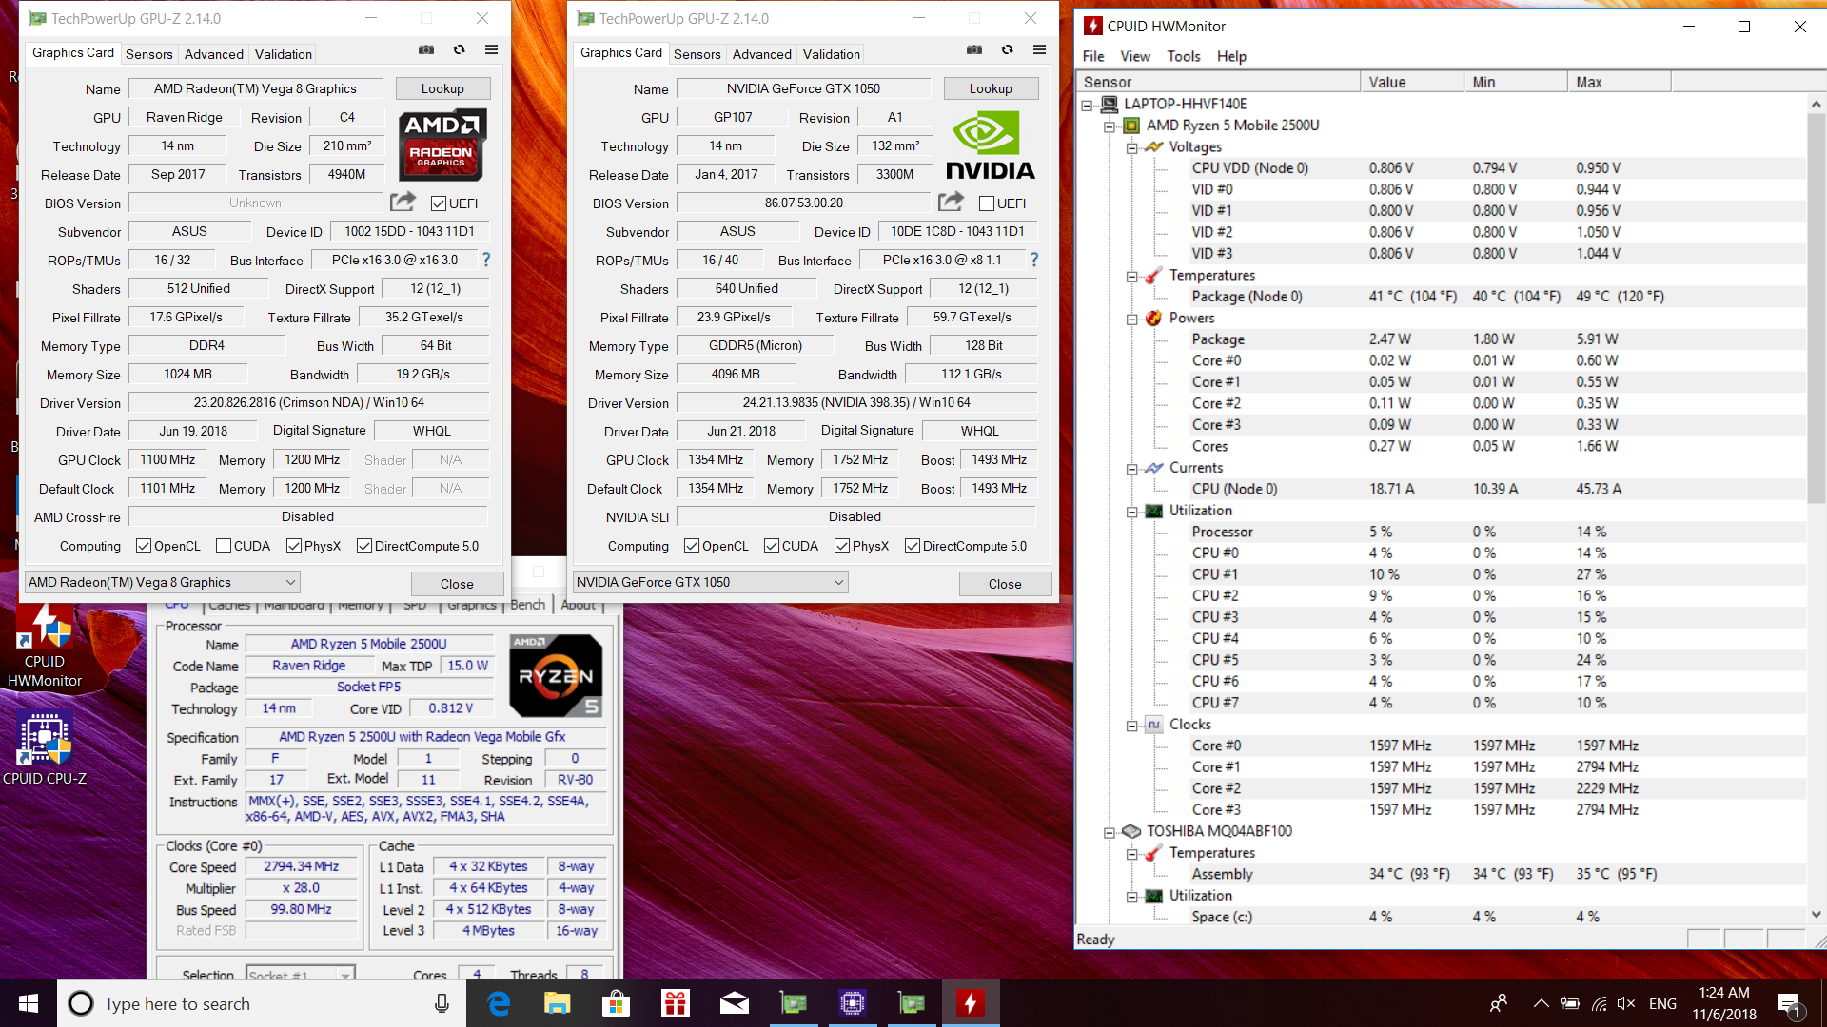Open hamburger menu in AMD GPU-Z window
The height and width of the screenshot is (1027, 1827).
491,50
